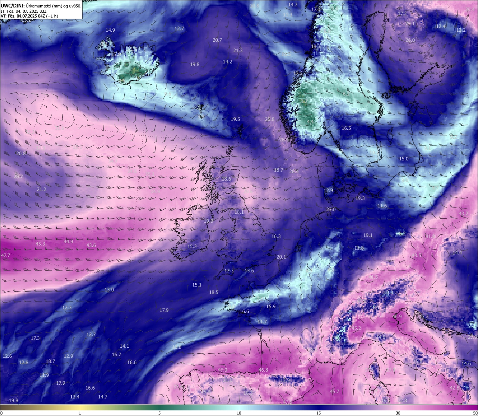Select the 17.6 value off Norway's coast
The width and height of the screenshot is (478, 416).
(298, 73)
